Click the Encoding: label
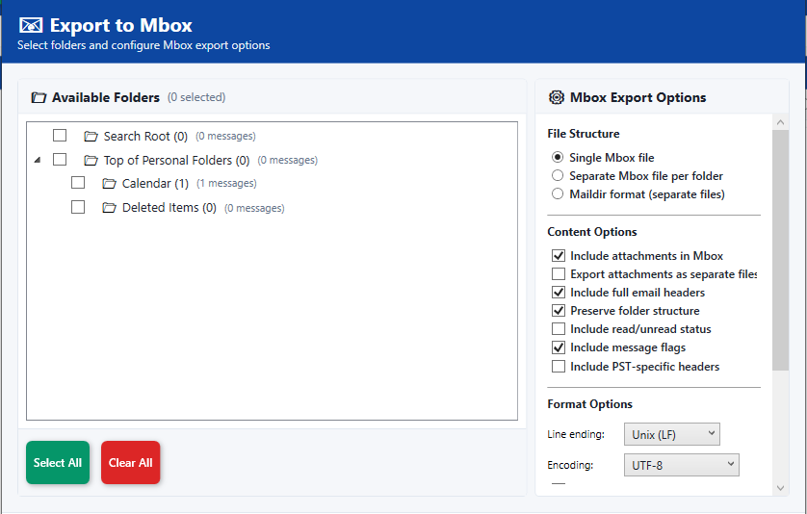 [x=570, y=465]
